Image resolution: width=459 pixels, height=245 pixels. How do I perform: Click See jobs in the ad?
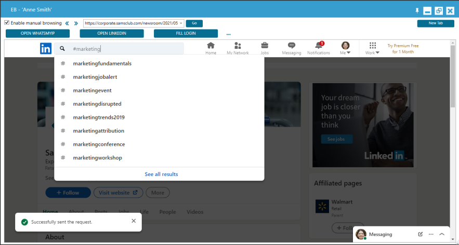337,139
